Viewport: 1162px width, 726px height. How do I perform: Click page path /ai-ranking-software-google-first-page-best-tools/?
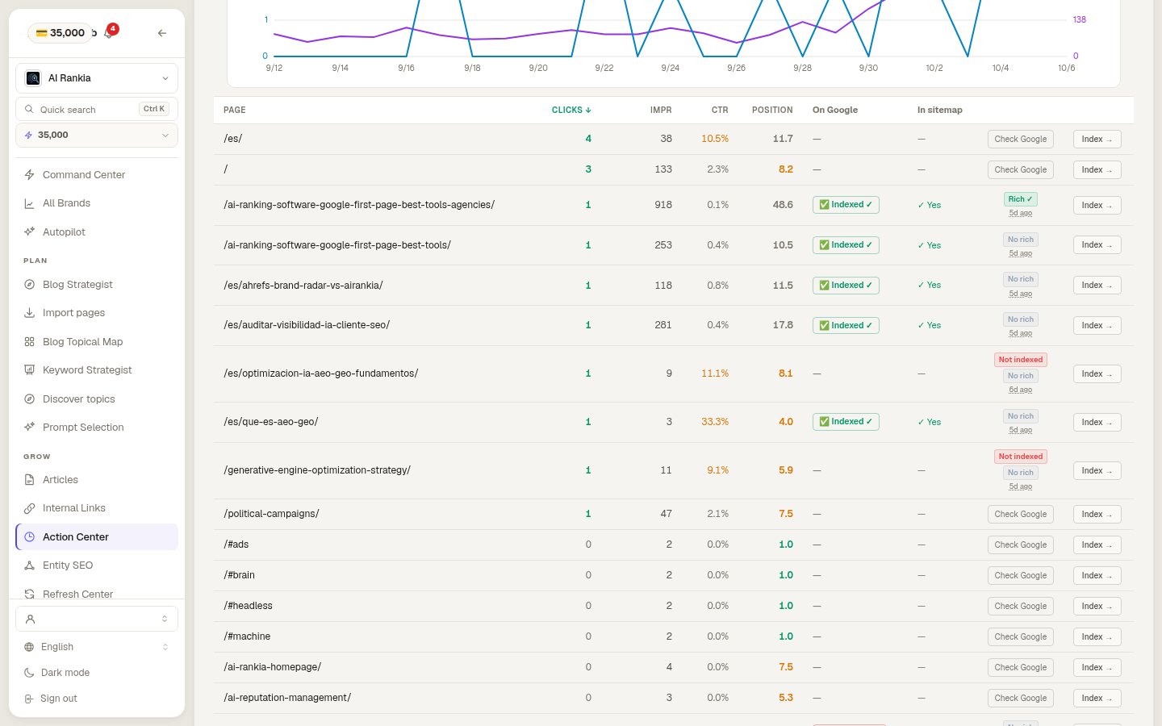point(337,245)
